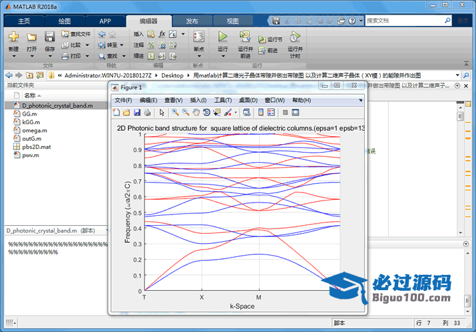476x332 pixels.
Task: Click the Find (查找) magnifier button
Action: click(109, 56)
